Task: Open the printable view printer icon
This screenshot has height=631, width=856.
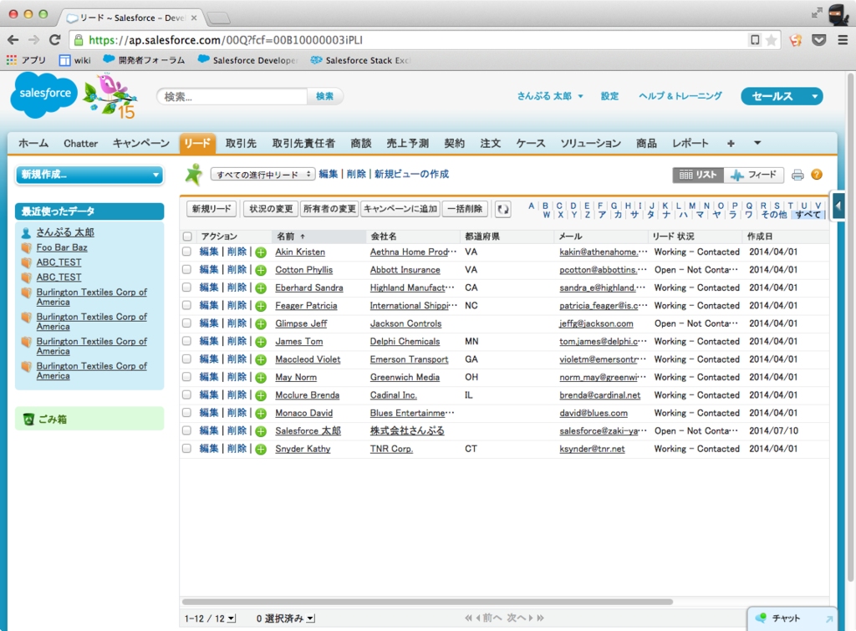Action: (797, 175)
